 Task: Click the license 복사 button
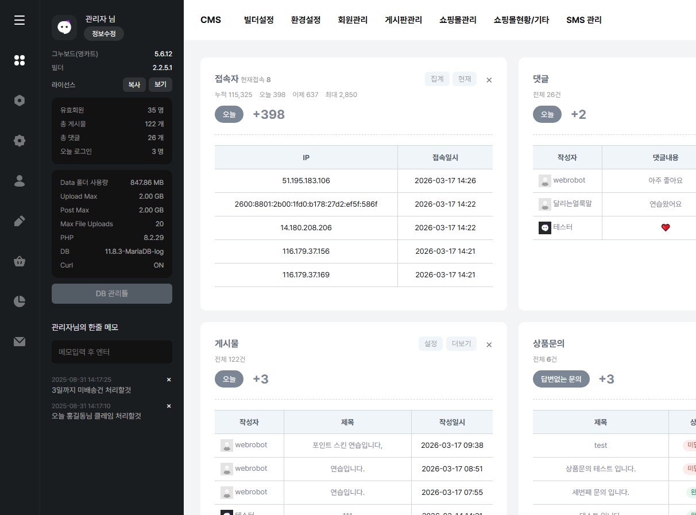(134, 85)
